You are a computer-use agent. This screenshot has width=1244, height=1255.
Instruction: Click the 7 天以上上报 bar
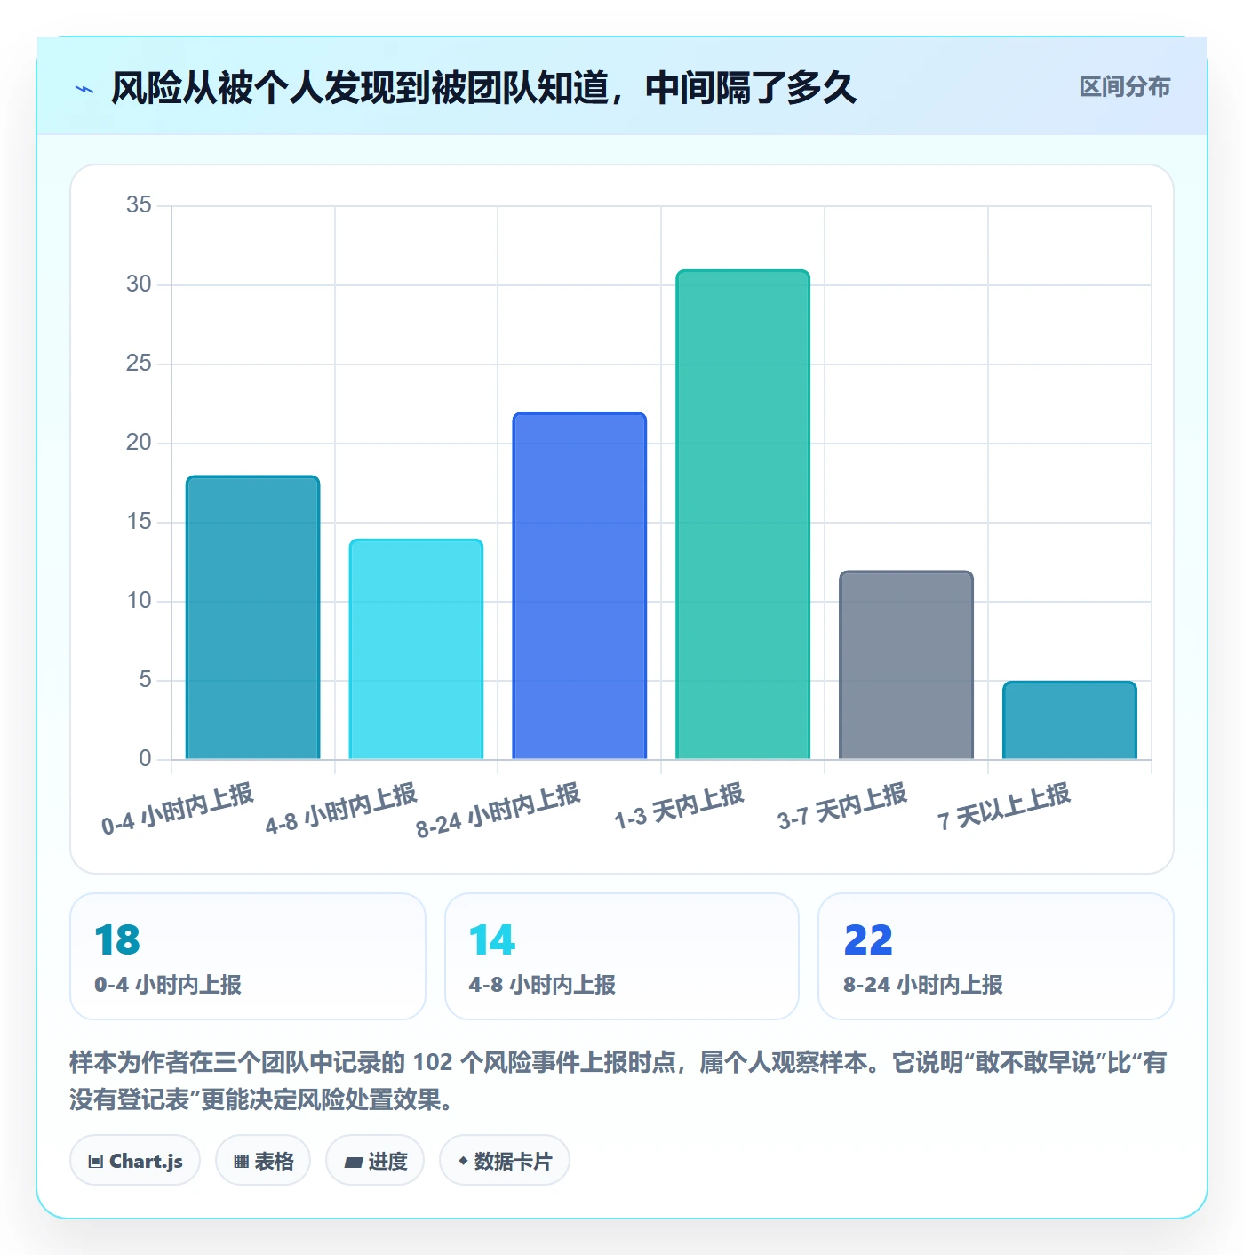[1070, 721]
